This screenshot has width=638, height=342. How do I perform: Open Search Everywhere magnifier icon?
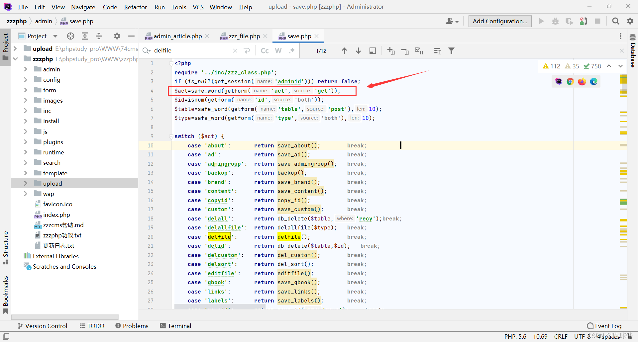coord(616,21)
